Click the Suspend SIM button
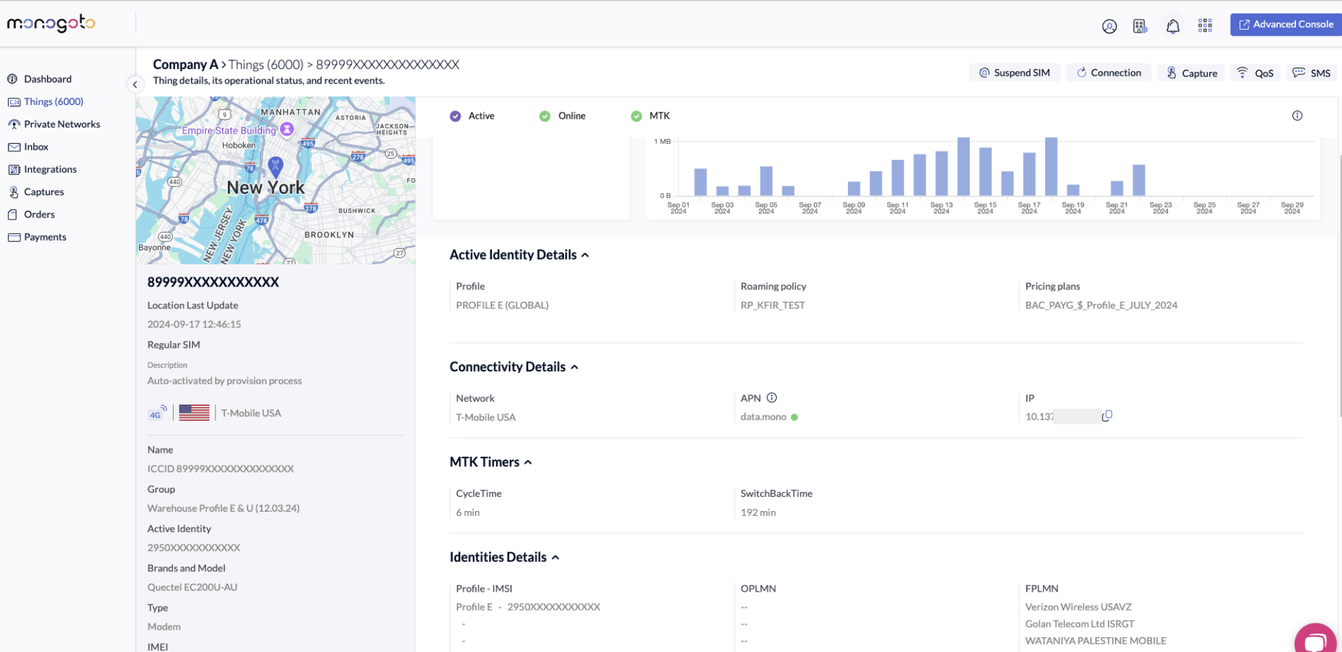Screen dimensions: 1342x652 coord(1014,73)
